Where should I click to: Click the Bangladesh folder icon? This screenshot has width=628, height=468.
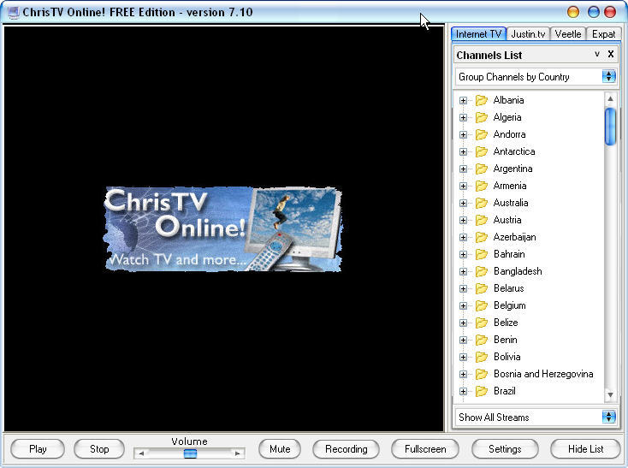tap(482, 271)
